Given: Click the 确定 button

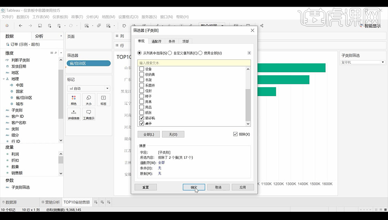Looking at the screenshot, I should pos(194,188).
